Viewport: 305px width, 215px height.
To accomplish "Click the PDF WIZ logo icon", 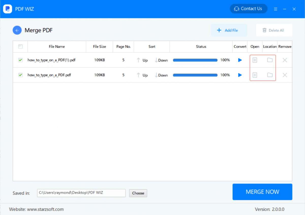I will click(7, 9).
